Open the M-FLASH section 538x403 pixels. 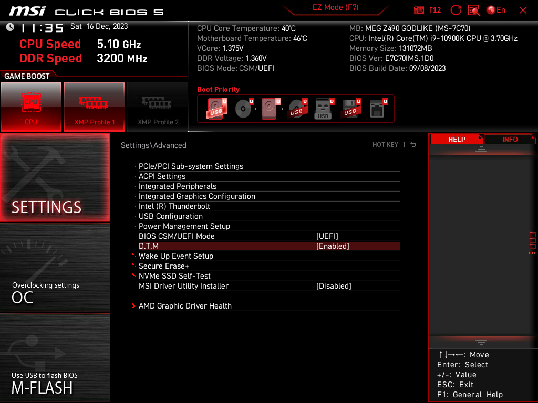(x=55, y=358)
